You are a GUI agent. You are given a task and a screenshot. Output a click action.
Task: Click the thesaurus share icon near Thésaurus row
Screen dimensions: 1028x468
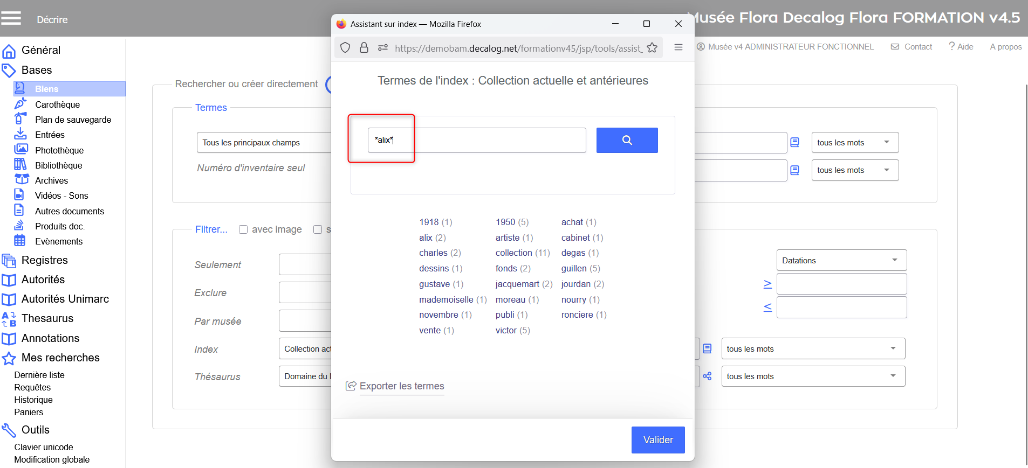[707, 376]
